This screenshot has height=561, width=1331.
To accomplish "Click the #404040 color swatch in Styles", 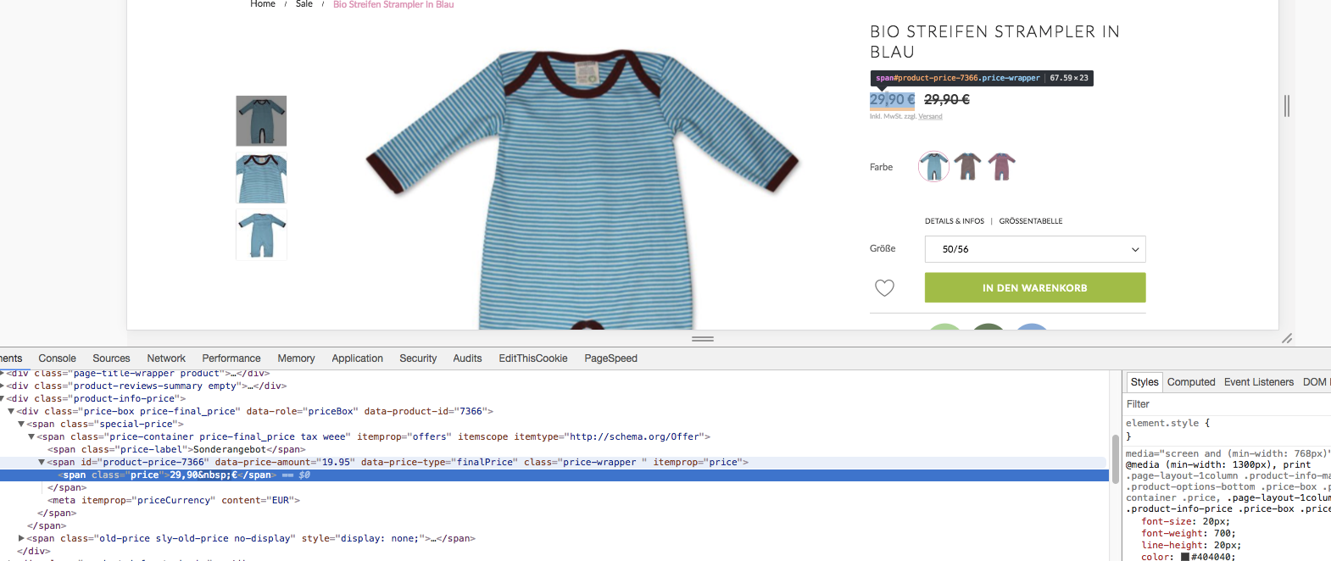I will click(1185, 557).
